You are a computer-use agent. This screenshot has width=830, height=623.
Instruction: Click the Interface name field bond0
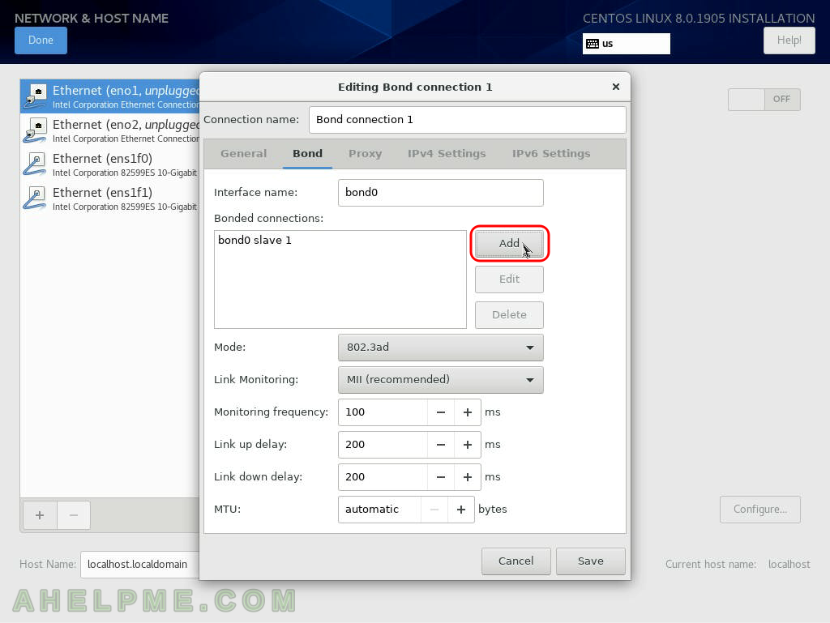pos(440,193)
